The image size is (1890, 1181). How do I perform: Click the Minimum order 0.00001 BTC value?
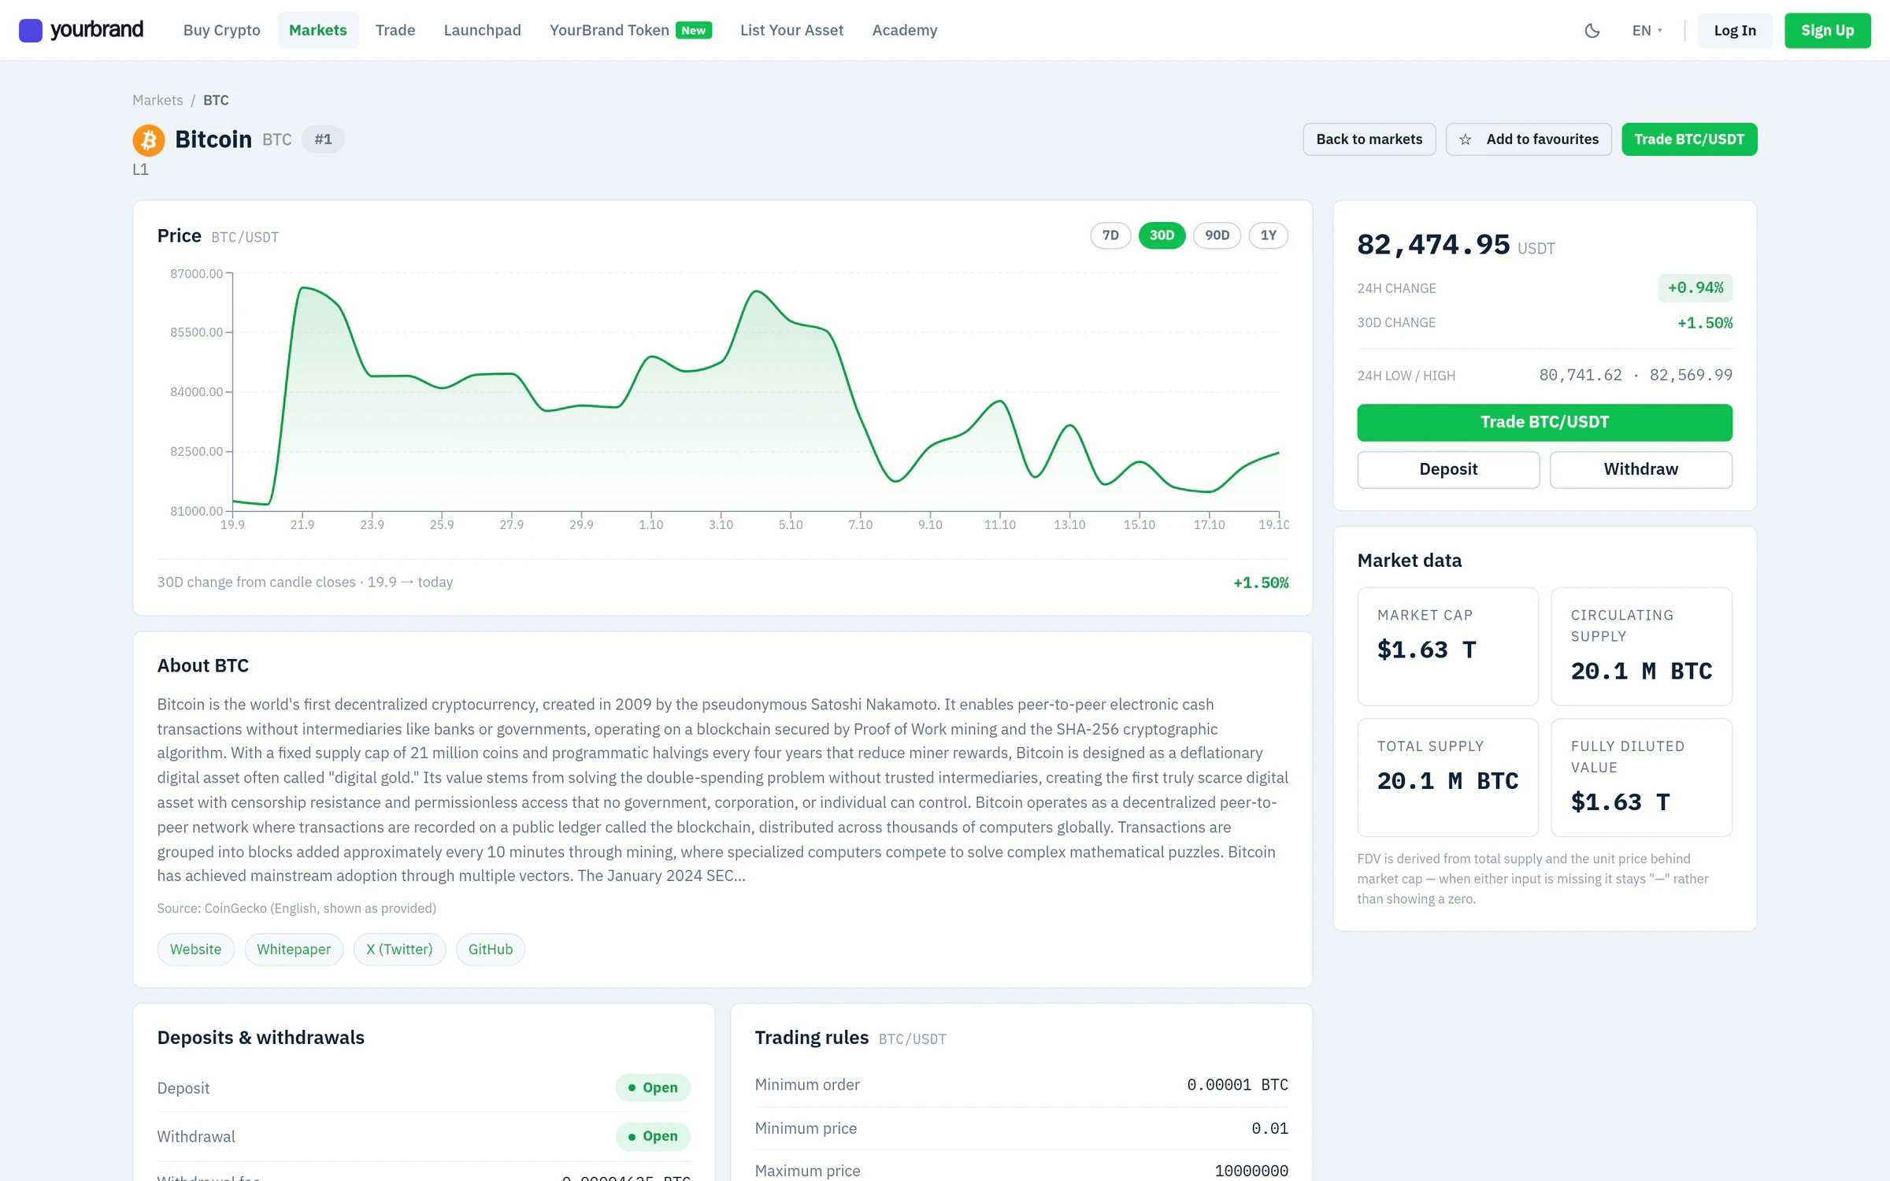pyautogui.click(x=1237, y=1085)
